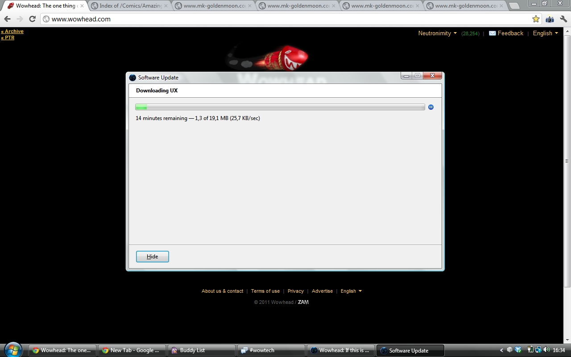Screen dimensions: 571x357
Task: Close the Wowhead browser tab
Action: pyautogui.click(x=82, y=6)
